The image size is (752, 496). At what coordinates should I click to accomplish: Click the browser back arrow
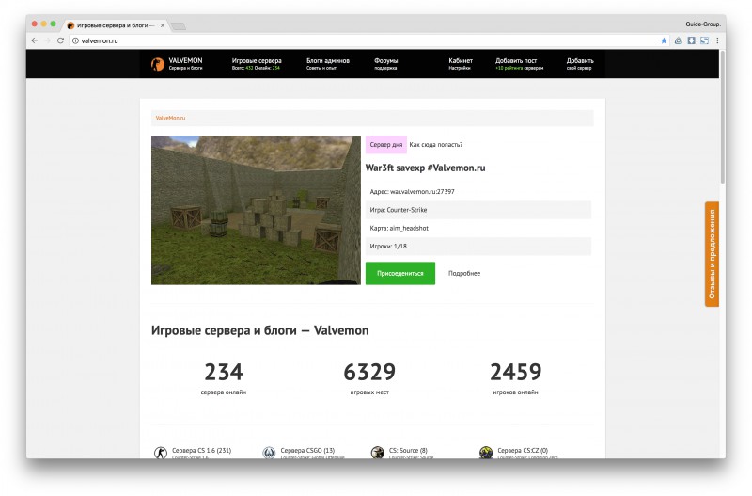pyautogui.click(x=35, y=40)
